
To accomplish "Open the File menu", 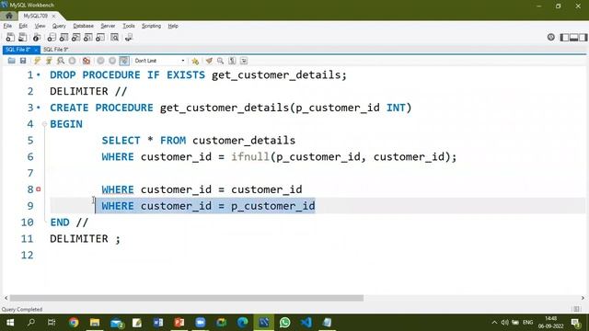I will (7, 26).
